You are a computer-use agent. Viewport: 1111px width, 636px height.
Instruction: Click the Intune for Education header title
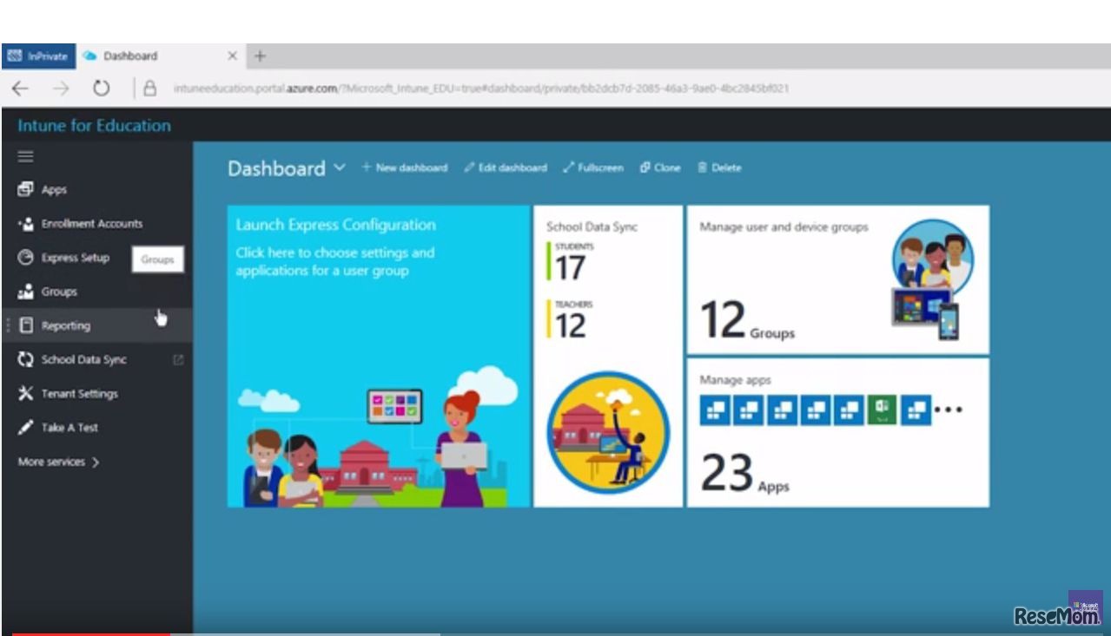[x=94, y=125]
